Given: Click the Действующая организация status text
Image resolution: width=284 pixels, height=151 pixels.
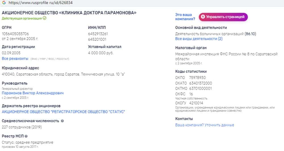Looking at the screenshot, I should [22, 18].
